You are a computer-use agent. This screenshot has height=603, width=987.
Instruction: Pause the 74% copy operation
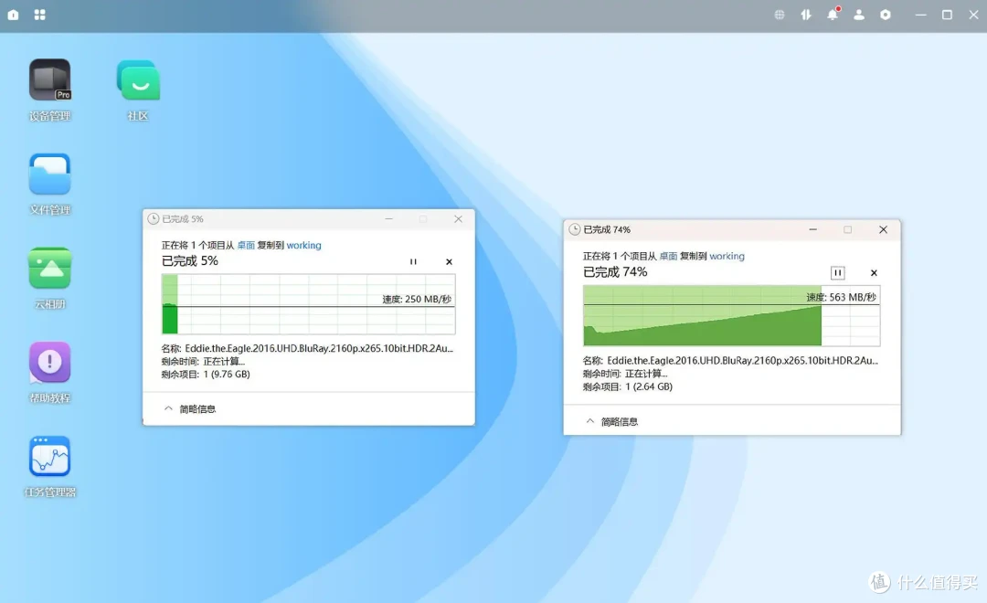[x=837, y=272]
